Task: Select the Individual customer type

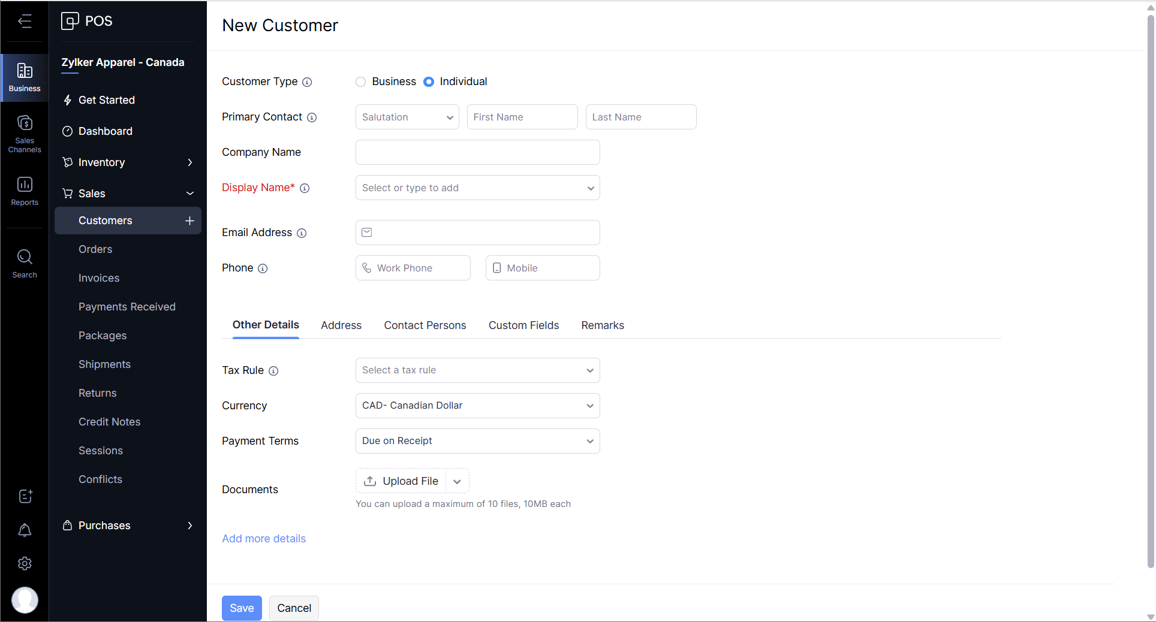Action: (x=429, y=82)
